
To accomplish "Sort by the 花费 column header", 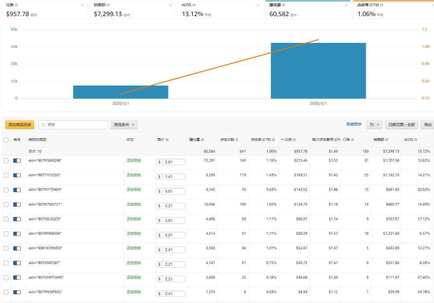I will (x=289, y=140).
